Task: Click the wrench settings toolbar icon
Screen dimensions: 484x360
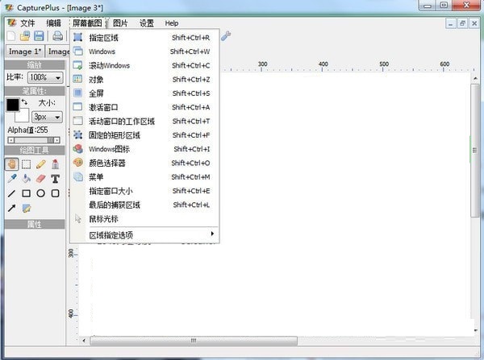Action: pos(226,36)
